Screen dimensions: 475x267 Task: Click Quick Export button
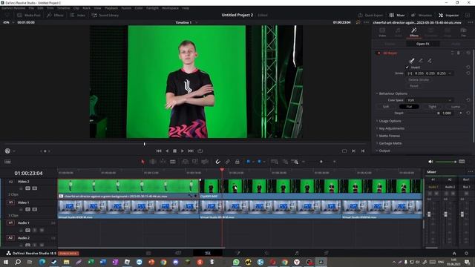pyautogui.click(x=370, y=15)
